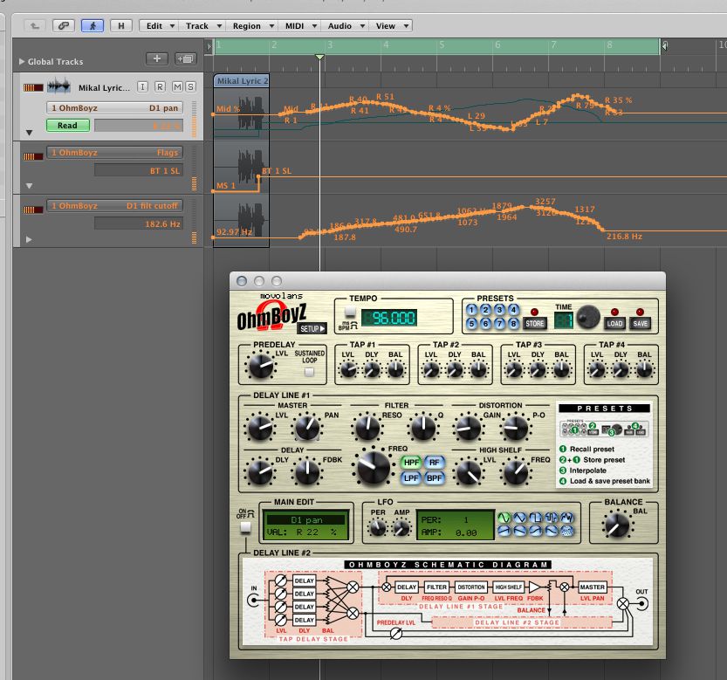Select the HPF filter type
727x680 pixels.
coord(411,463)
